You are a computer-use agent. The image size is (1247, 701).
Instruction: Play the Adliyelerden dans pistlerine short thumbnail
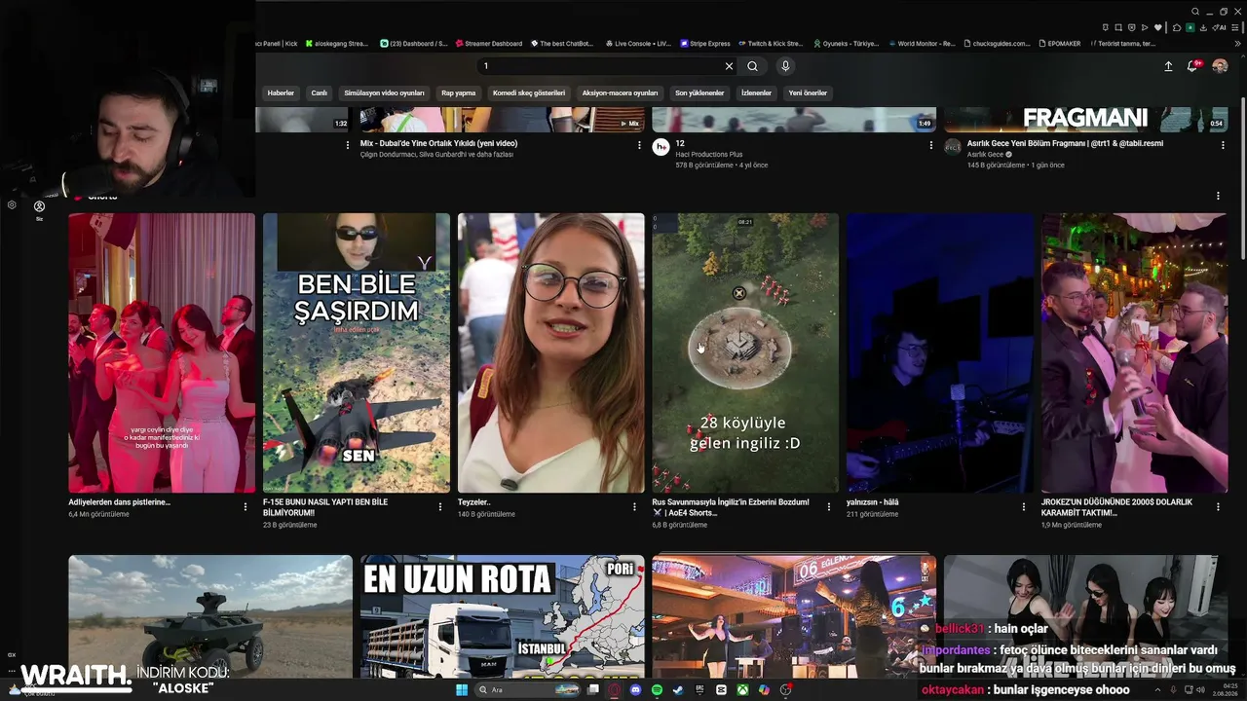162,353
